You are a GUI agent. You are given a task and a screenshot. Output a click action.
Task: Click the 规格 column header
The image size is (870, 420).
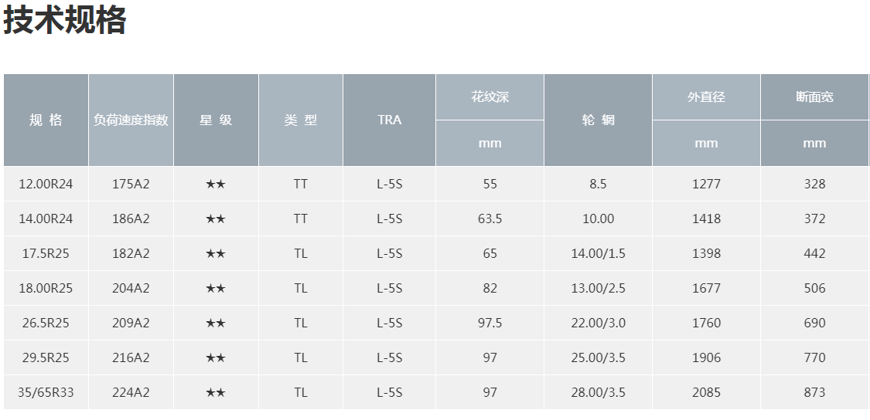(46, 120)
